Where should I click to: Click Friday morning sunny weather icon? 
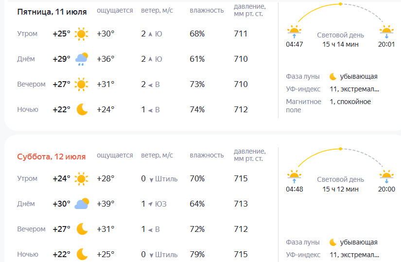(81, 34)
